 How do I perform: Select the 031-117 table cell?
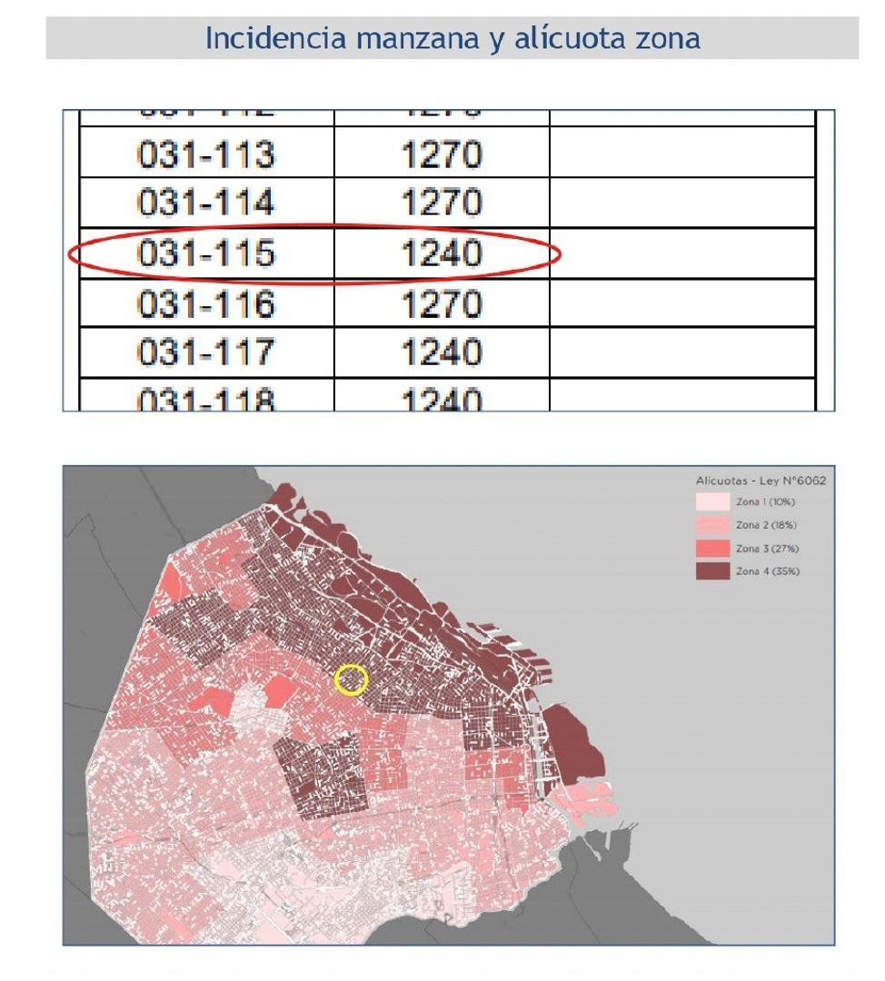pyautogui.click(x=205, y=352)
